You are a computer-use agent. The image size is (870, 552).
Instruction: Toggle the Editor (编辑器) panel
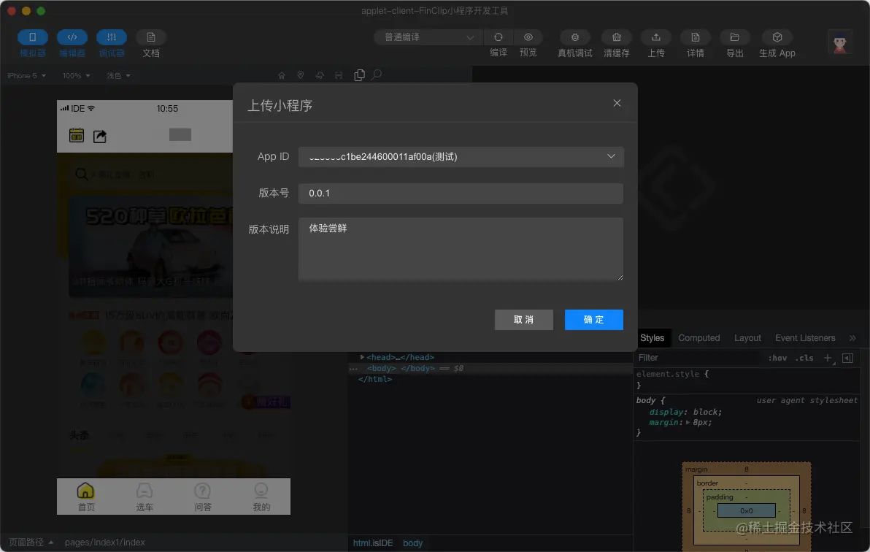(x=72, y=37)
